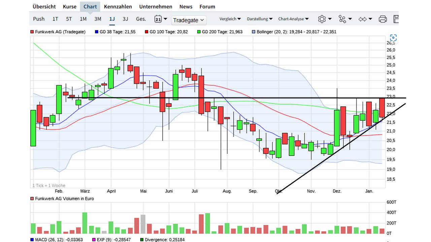Image resolution: width=431 pixels, height=242 pixels.
Task: Set chart range to 1M
Action: 83,19
